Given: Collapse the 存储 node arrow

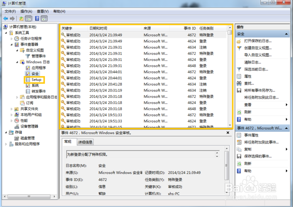Looking at the screenshot, I should coord(6,132).
